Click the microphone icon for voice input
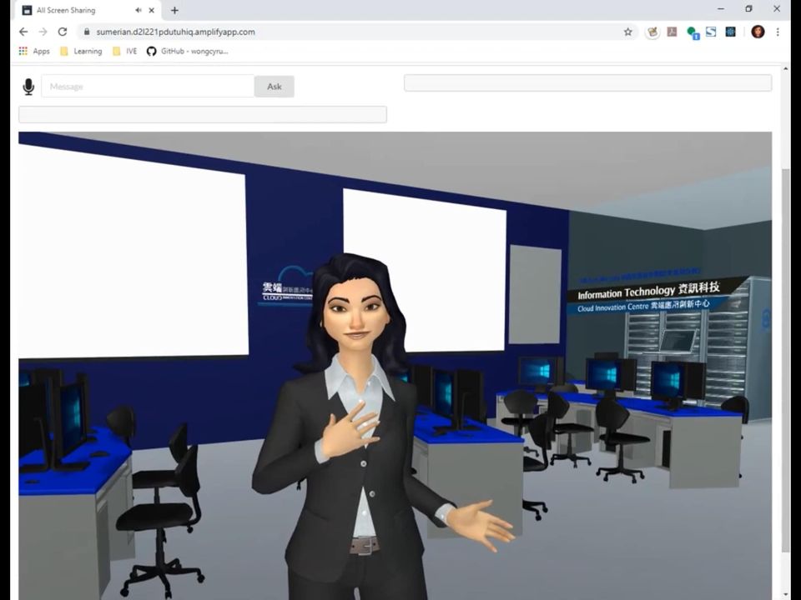This screenshot has width=801, height=600. pos(28,87)
